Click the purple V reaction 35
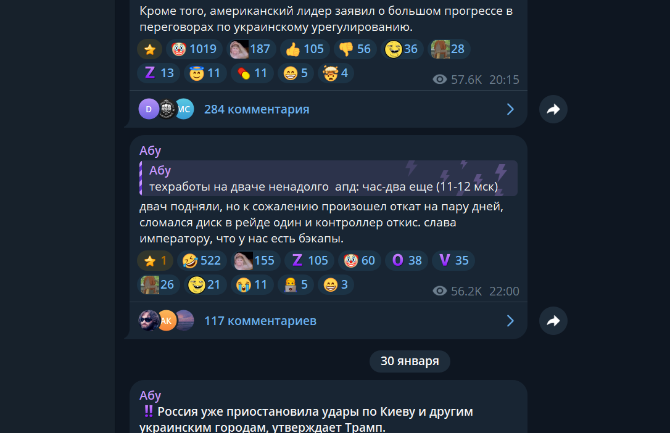670x433 pixels. [453, 260]
